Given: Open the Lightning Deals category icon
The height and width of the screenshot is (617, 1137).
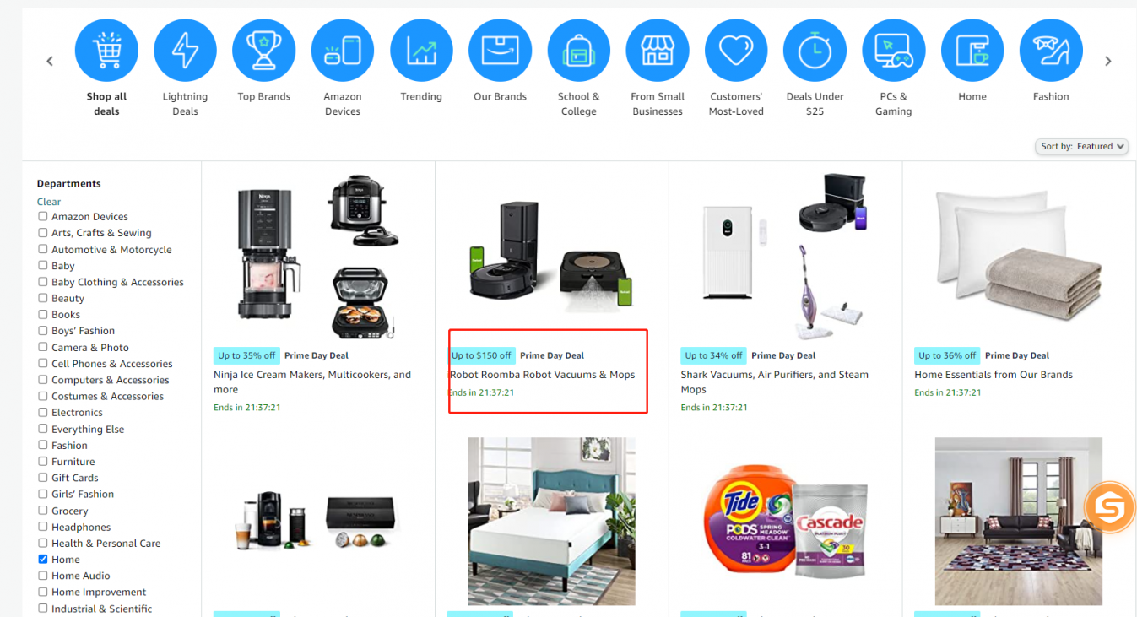Looking at the screenshot, I should tap(185, 51).
